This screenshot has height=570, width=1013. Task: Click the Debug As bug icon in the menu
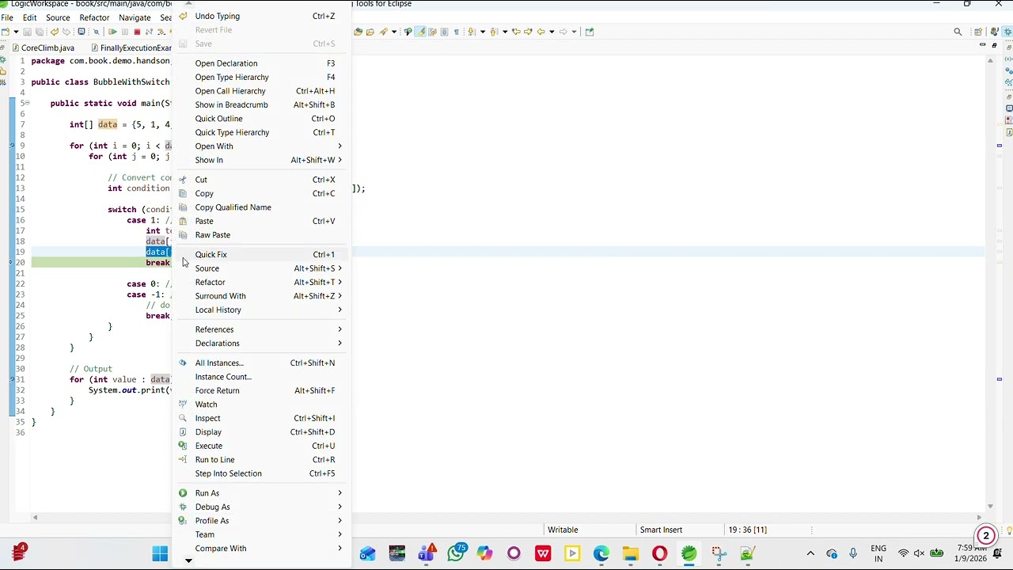point(183,507)
